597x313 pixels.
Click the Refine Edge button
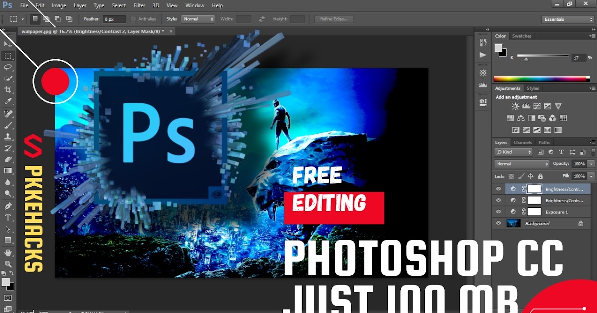click(x=334, y=19)
